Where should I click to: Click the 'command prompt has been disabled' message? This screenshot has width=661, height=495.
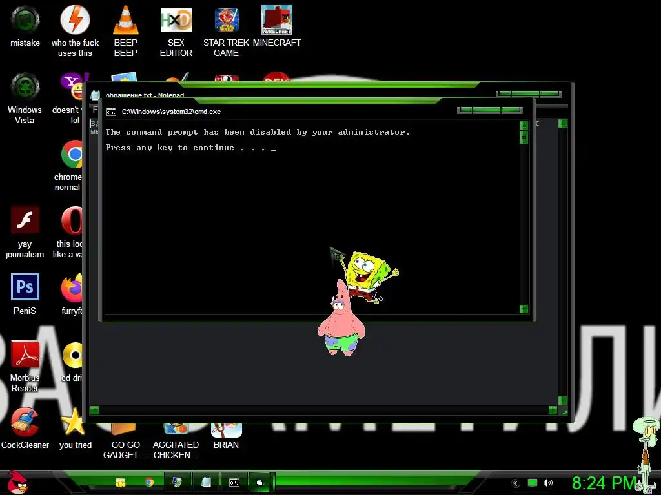coord(258,132)
